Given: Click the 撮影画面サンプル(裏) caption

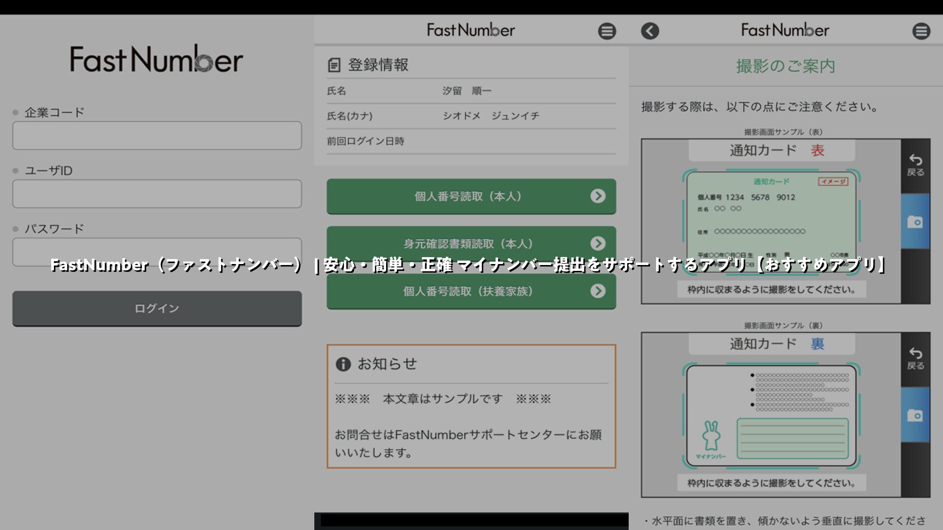Looking at the screenshot, I should [783, 325].
